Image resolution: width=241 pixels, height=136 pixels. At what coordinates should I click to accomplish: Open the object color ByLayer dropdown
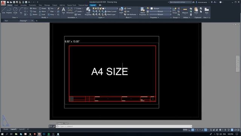161,8
